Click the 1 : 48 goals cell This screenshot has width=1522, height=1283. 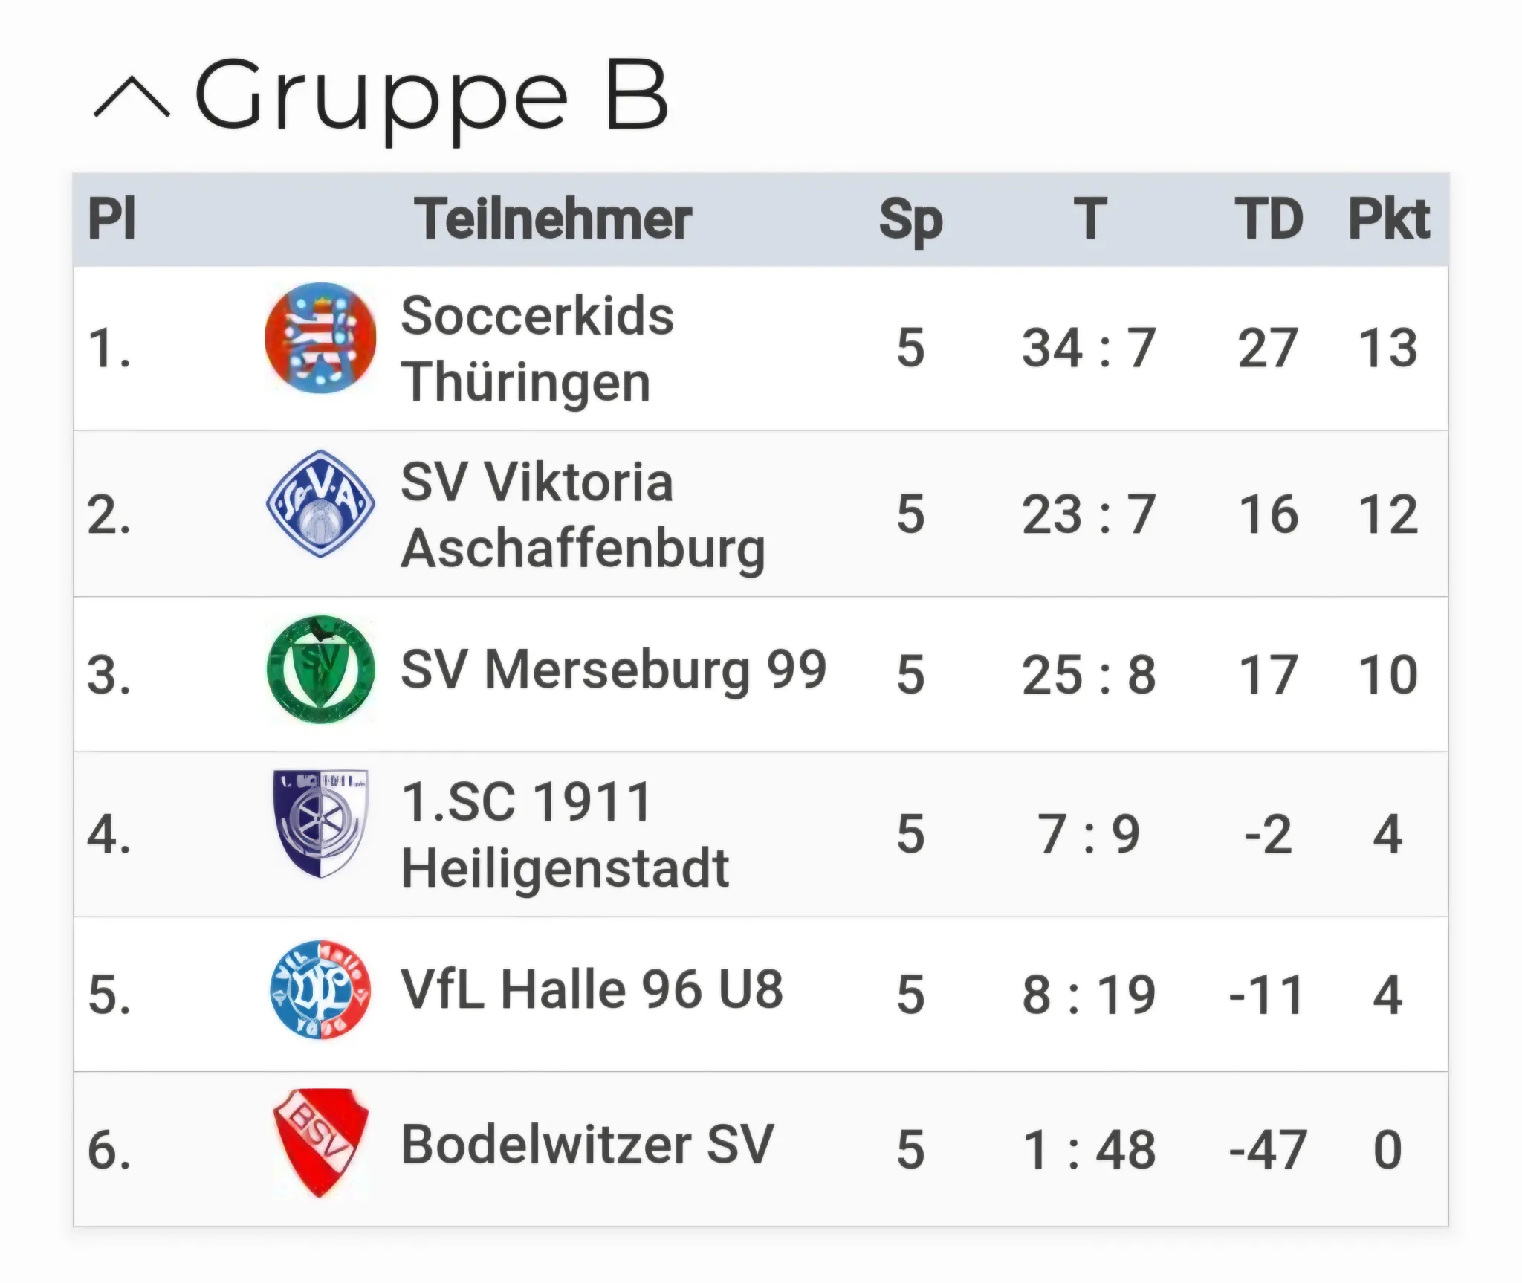1089,1150
